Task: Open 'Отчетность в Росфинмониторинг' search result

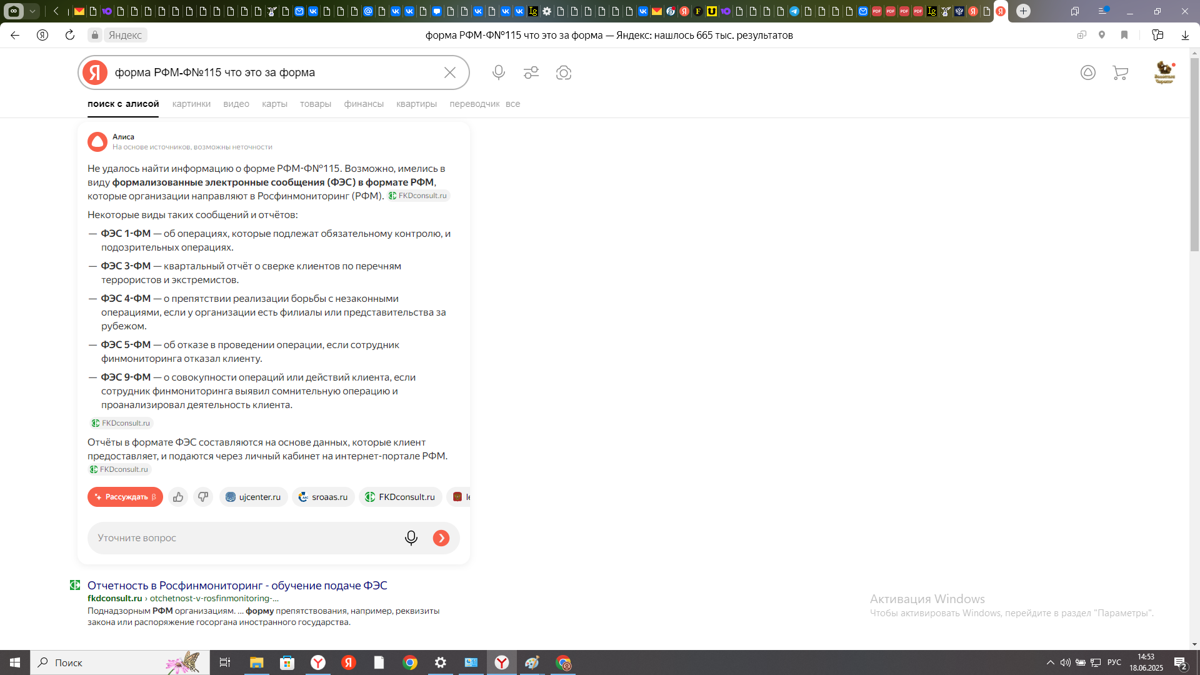Action: (237, 586)
